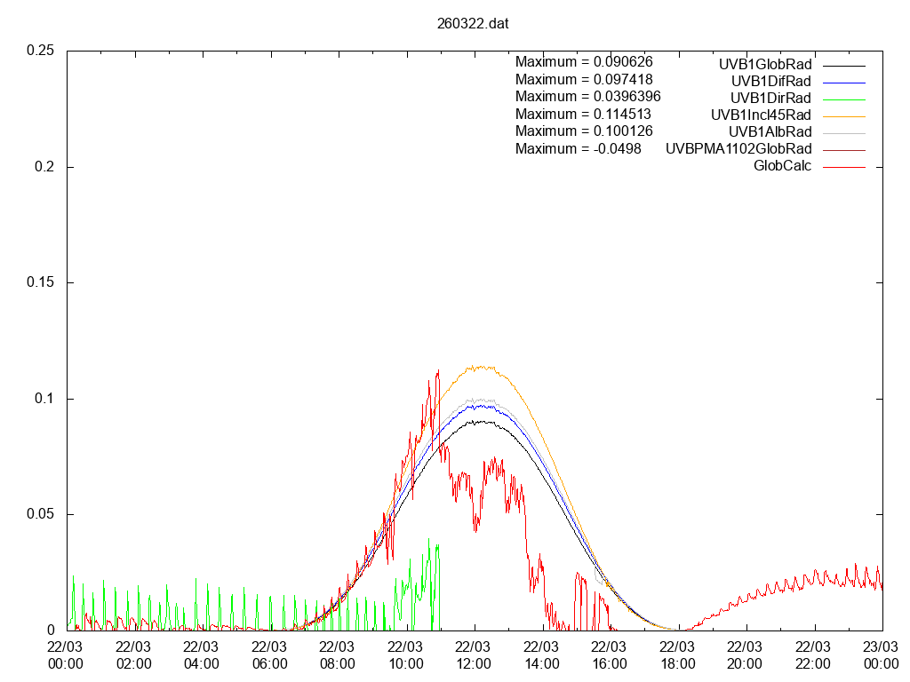Click the chart title 260322.dat
Screen dimensions: 910x682
473,23
